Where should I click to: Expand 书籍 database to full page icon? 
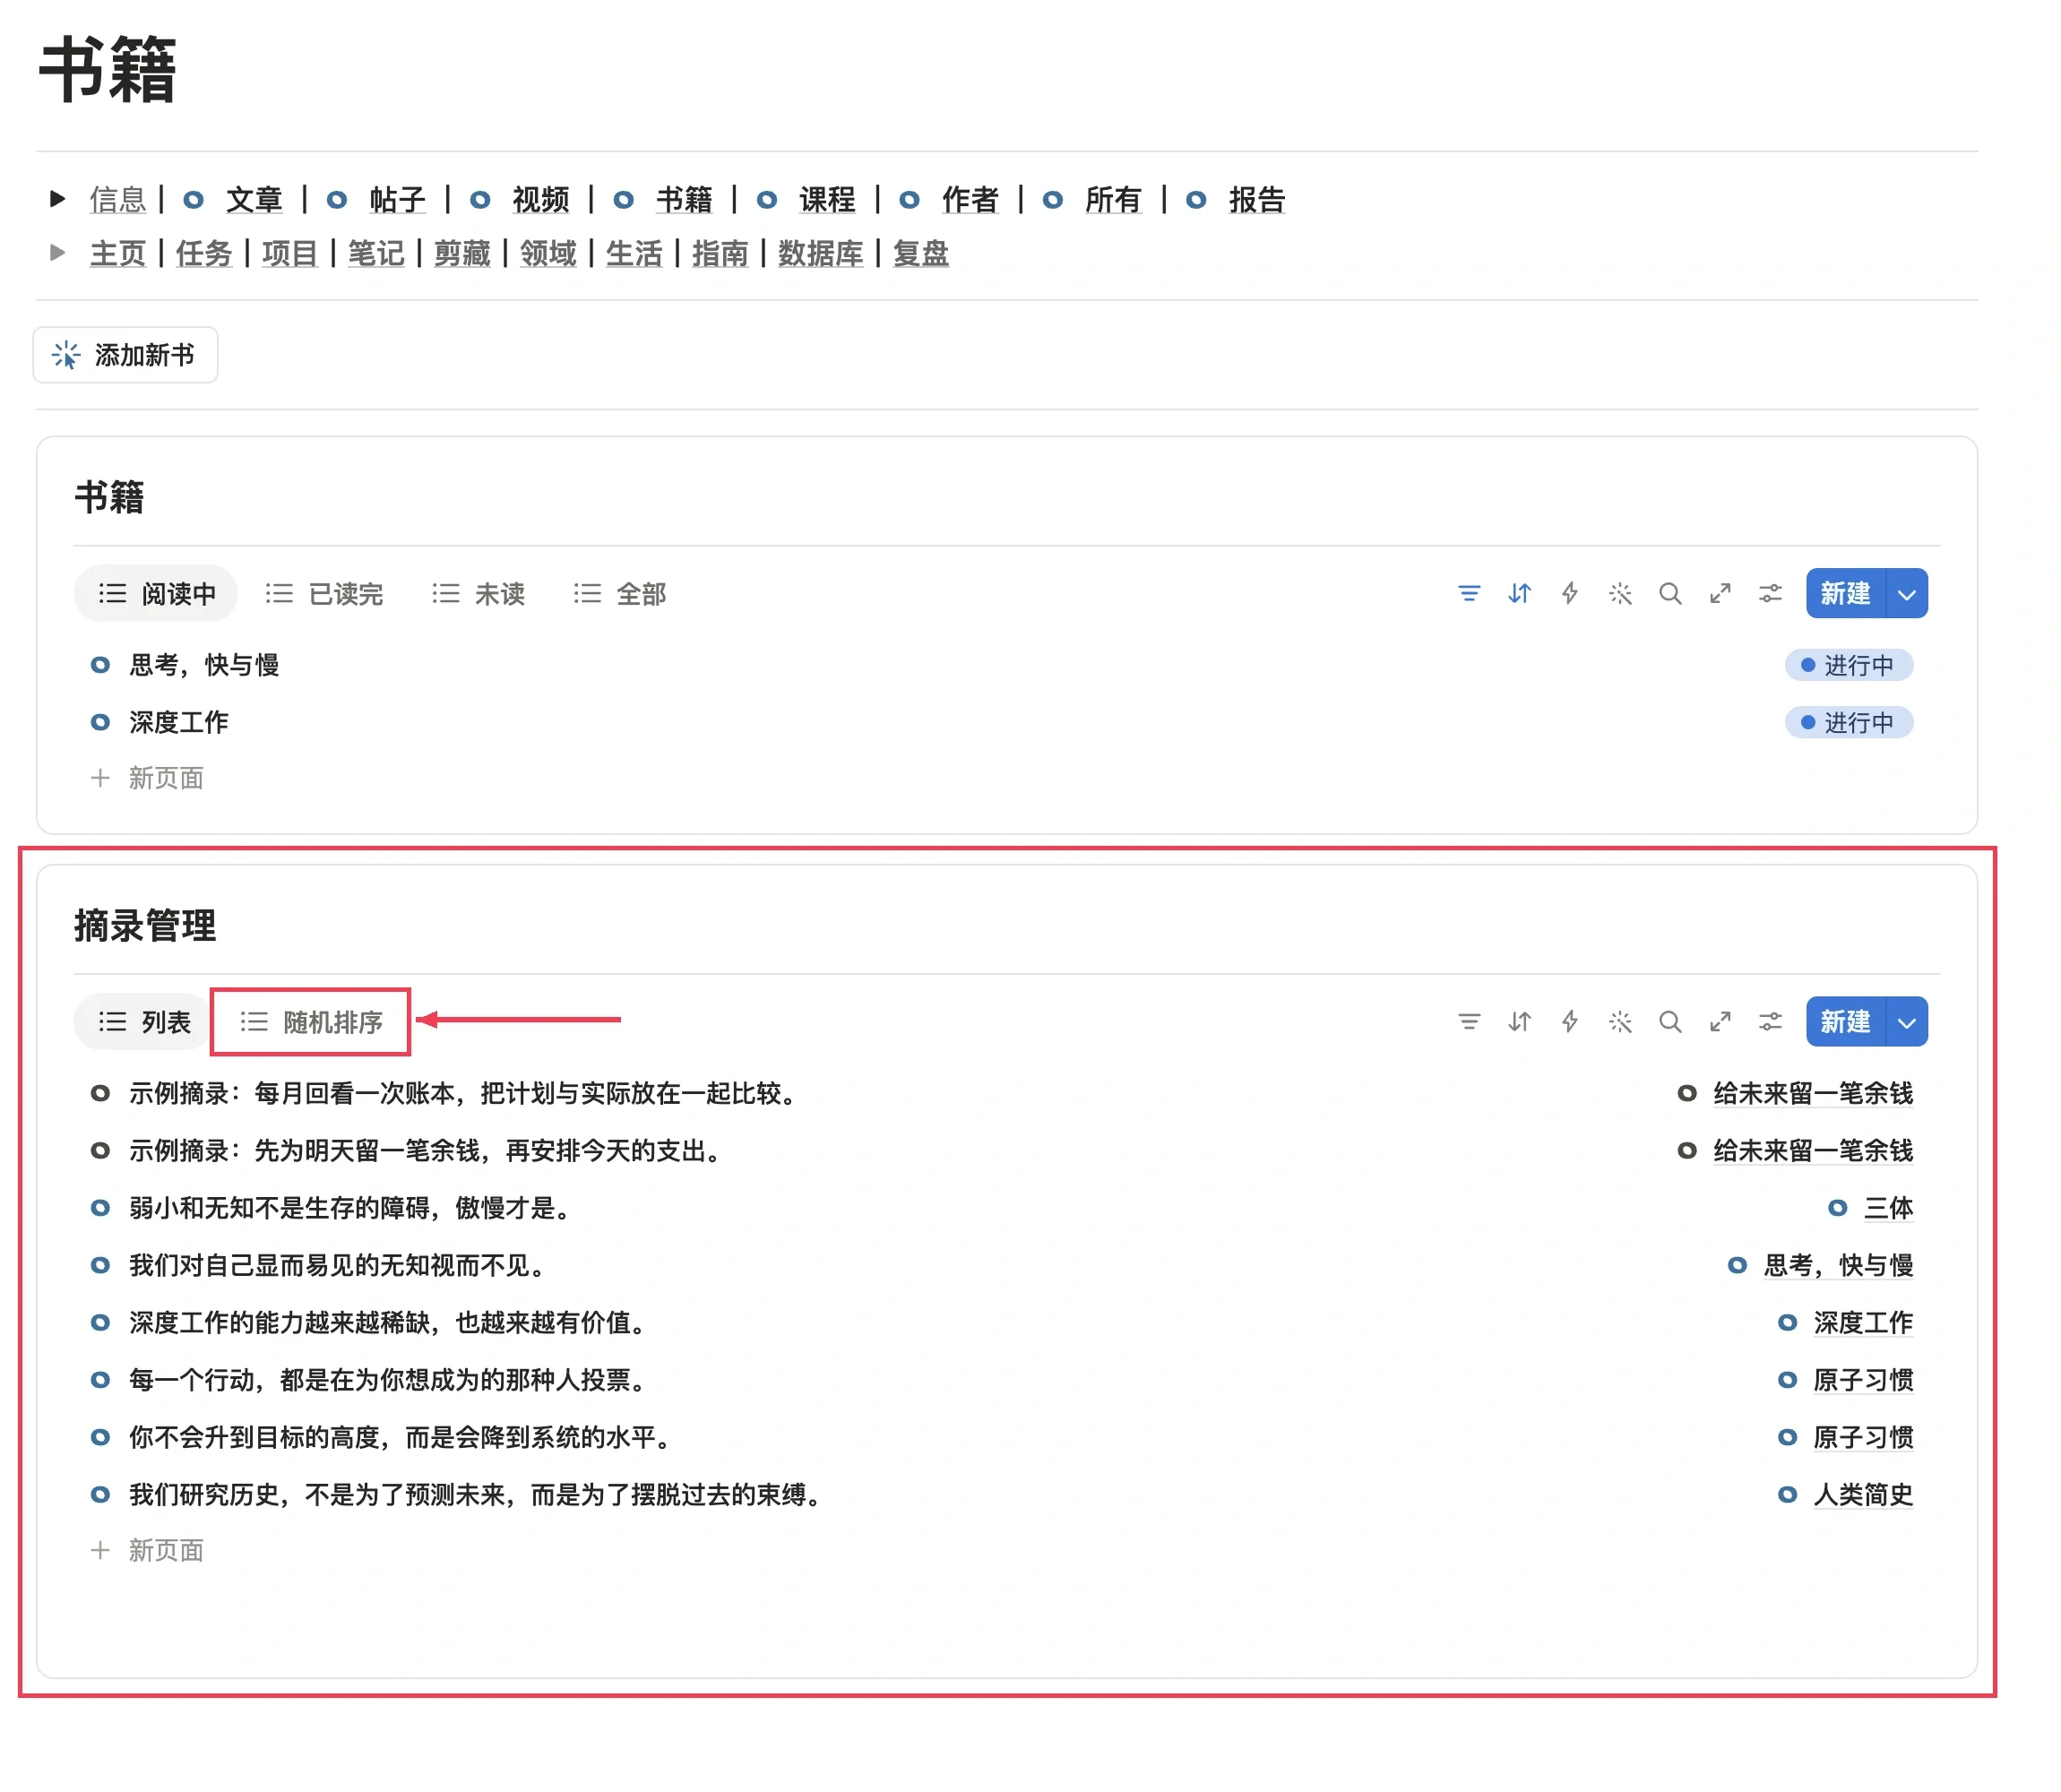(1719, 594)
